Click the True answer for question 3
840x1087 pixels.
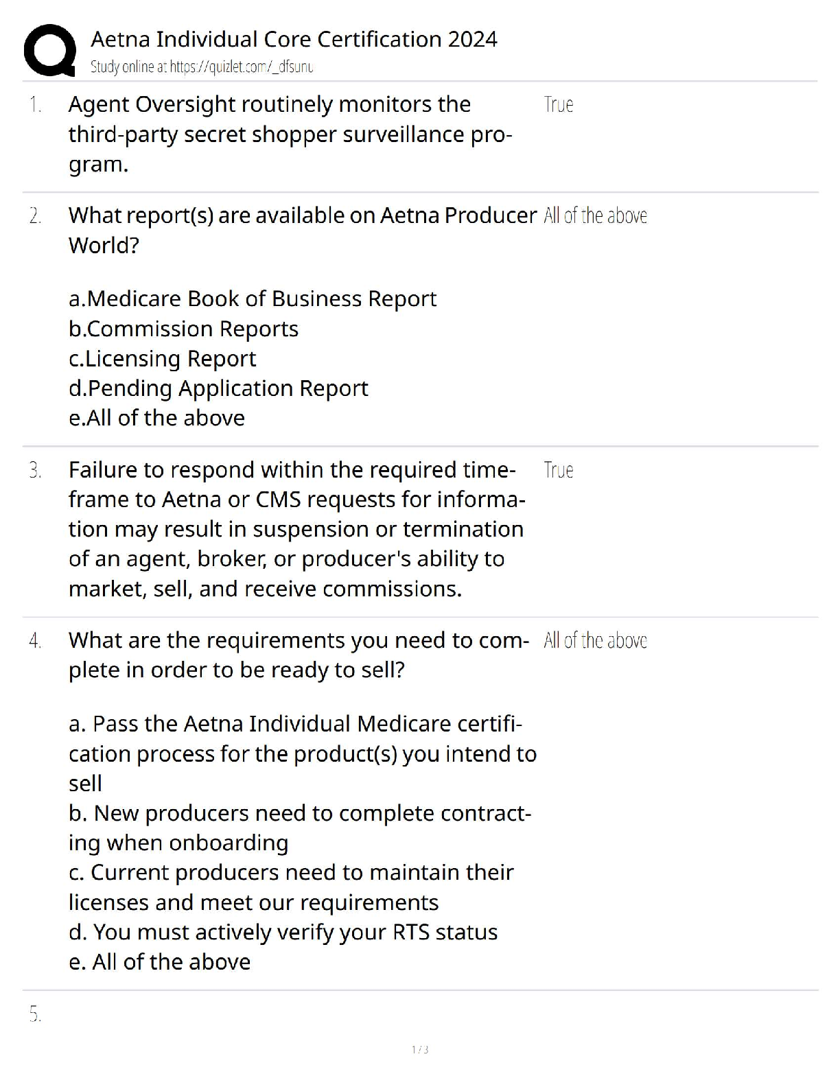pos(559,470)
